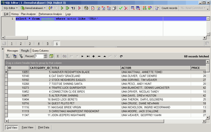
Task: Click the Refresh data icon
Action: [x=121, y=56]
